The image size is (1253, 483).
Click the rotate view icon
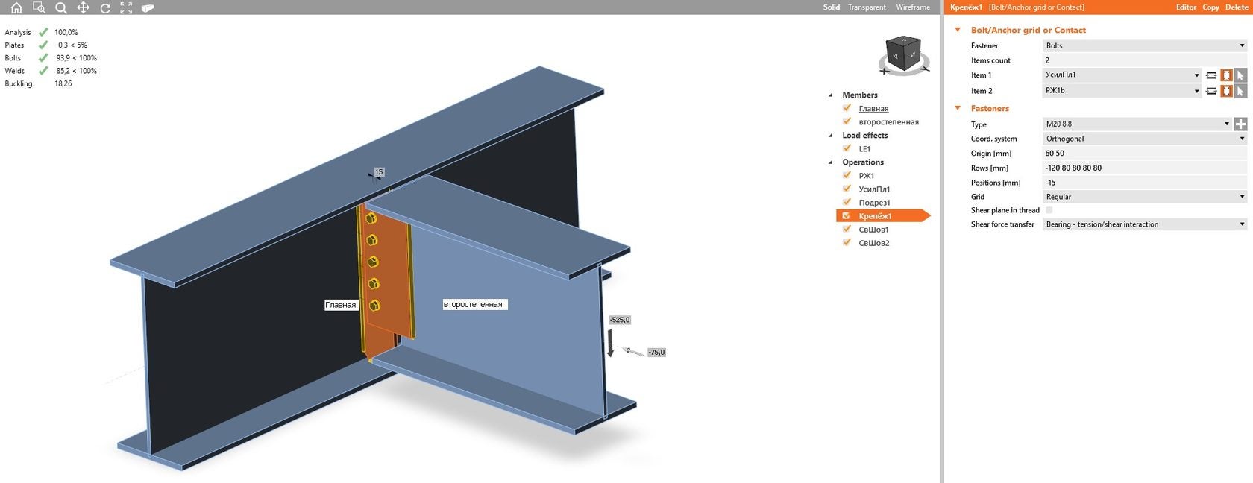[x=105, y=7]
